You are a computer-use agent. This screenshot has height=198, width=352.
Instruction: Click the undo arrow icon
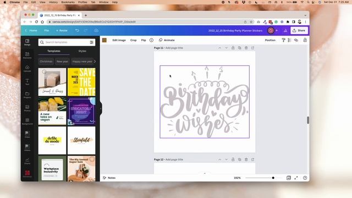click(77, 31)
